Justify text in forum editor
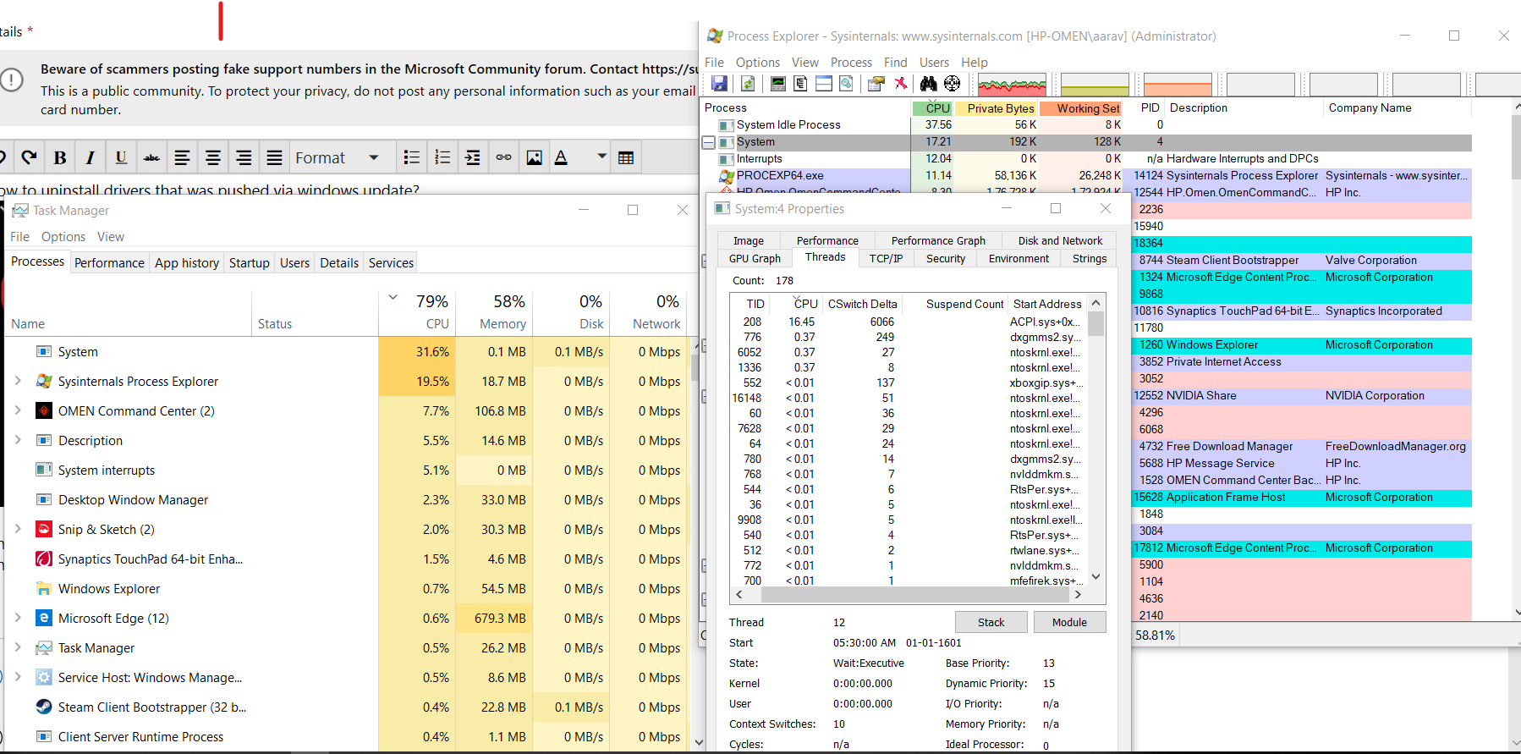1521x754 pixels. pos(274,157)
